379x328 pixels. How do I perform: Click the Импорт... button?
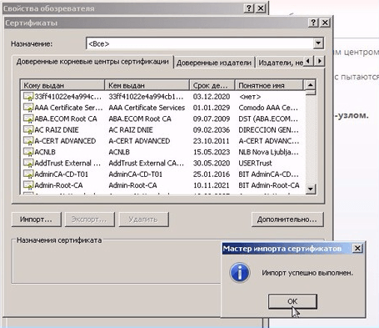click(36, 220)
